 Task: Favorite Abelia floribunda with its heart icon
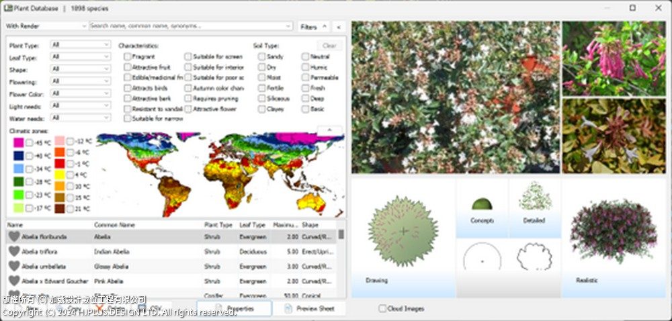point(14,236)
